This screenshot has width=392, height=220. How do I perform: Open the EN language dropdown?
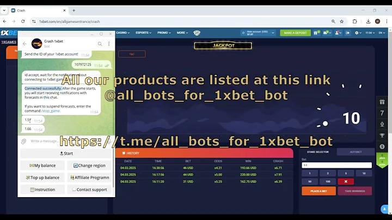[x=382, y=33]
